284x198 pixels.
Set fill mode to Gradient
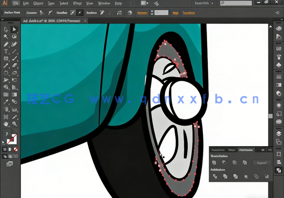10,149
